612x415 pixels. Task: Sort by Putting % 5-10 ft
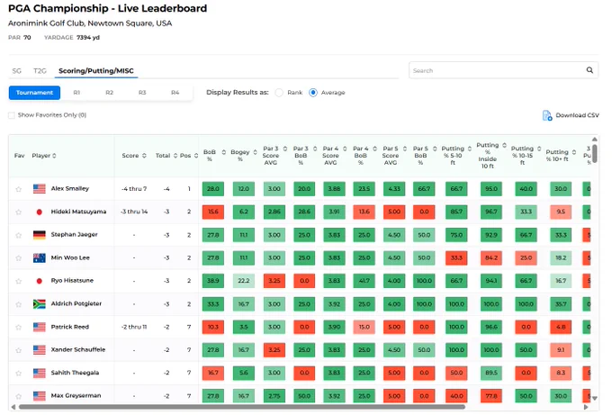click(470, 149)
